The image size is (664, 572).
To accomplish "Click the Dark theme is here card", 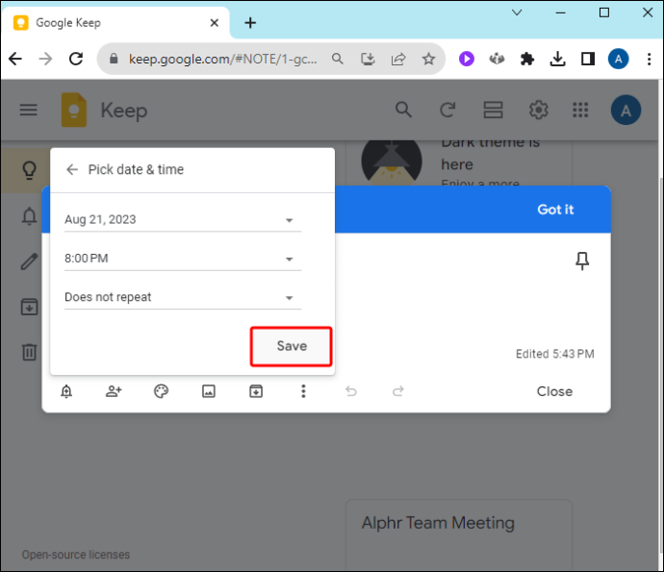I will coord(459,162).
